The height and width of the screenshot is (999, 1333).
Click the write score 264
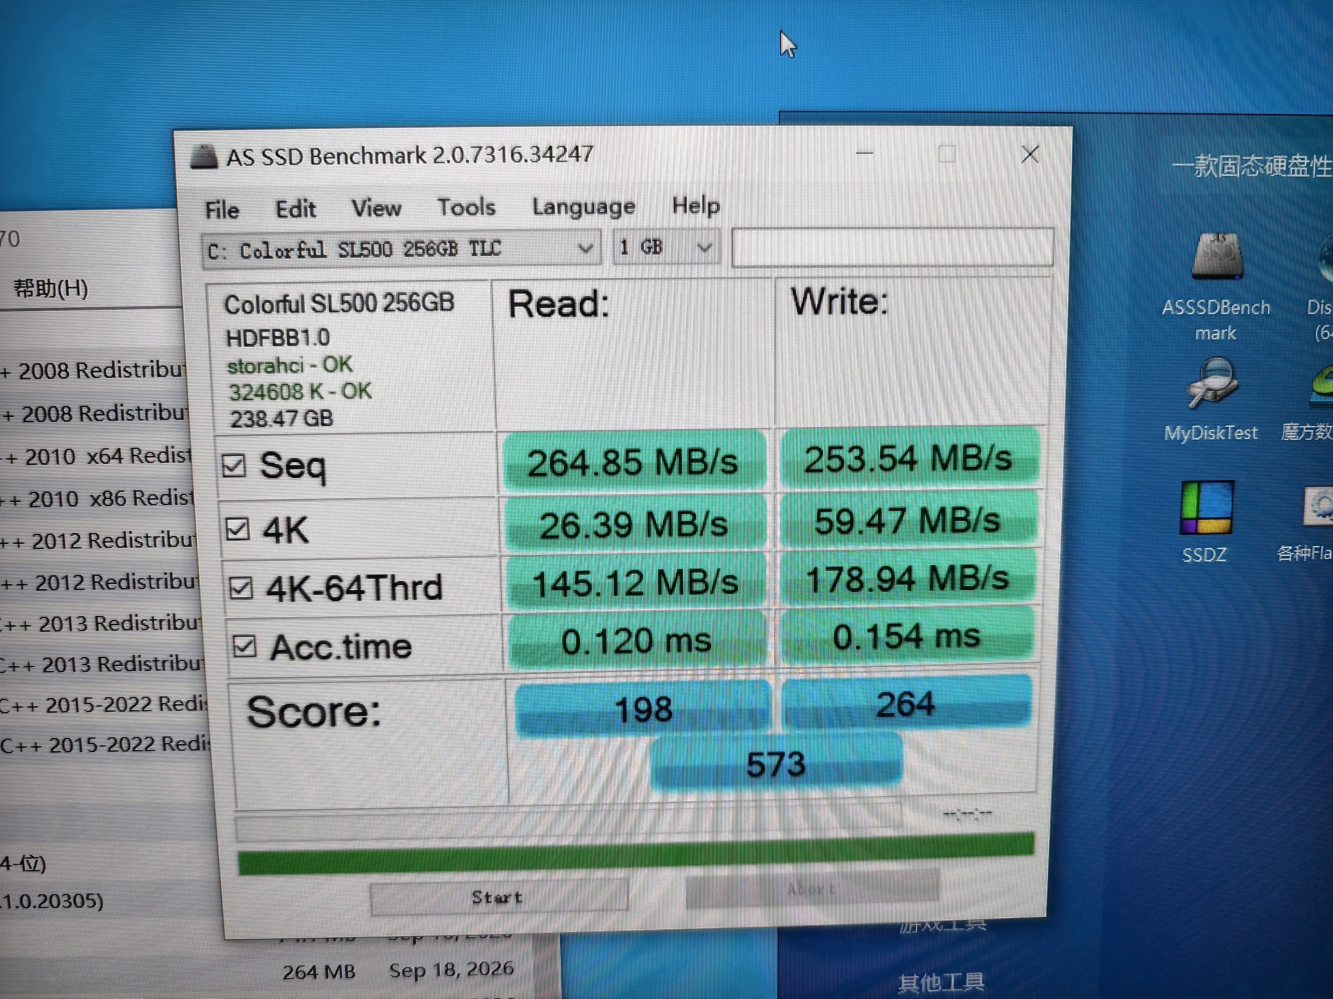point(906,703)
